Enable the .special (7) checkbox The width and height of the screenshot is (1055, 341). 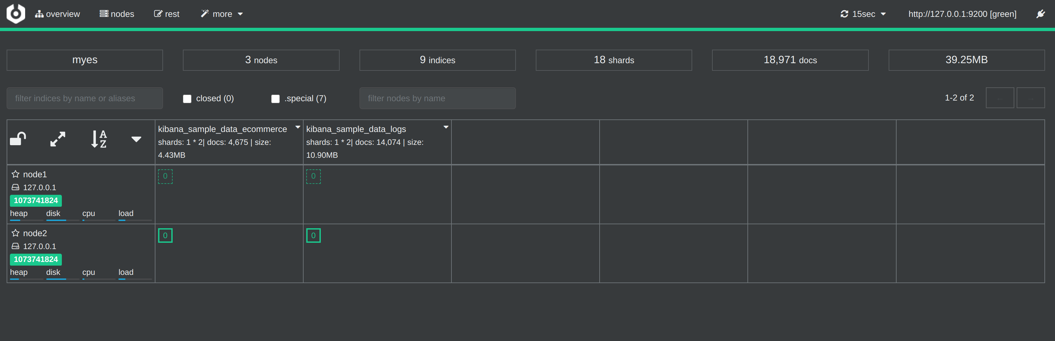[275, 99]
